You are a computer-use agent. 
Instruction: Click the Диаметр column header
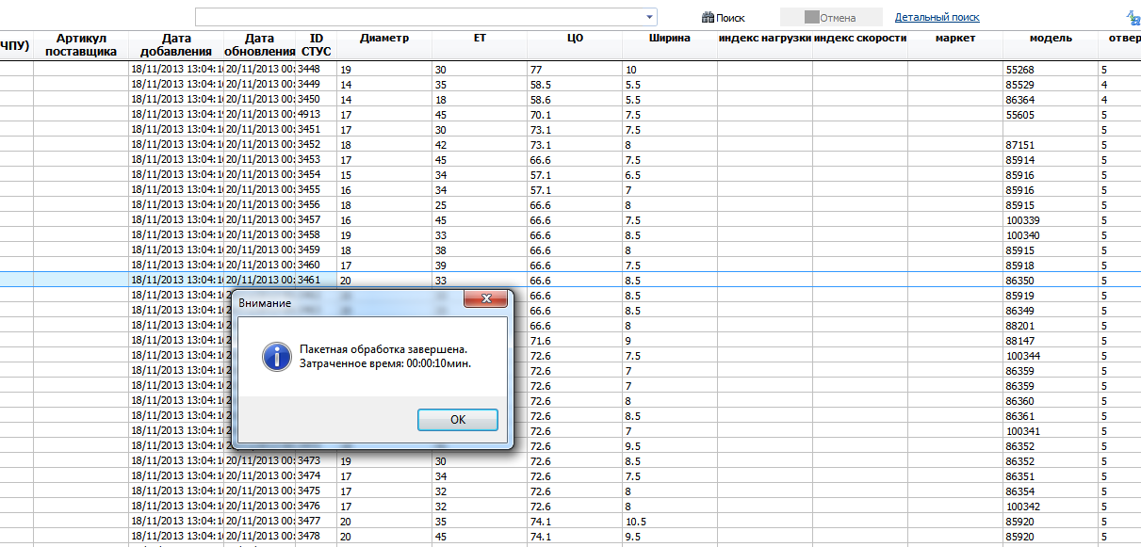[384, 39]
